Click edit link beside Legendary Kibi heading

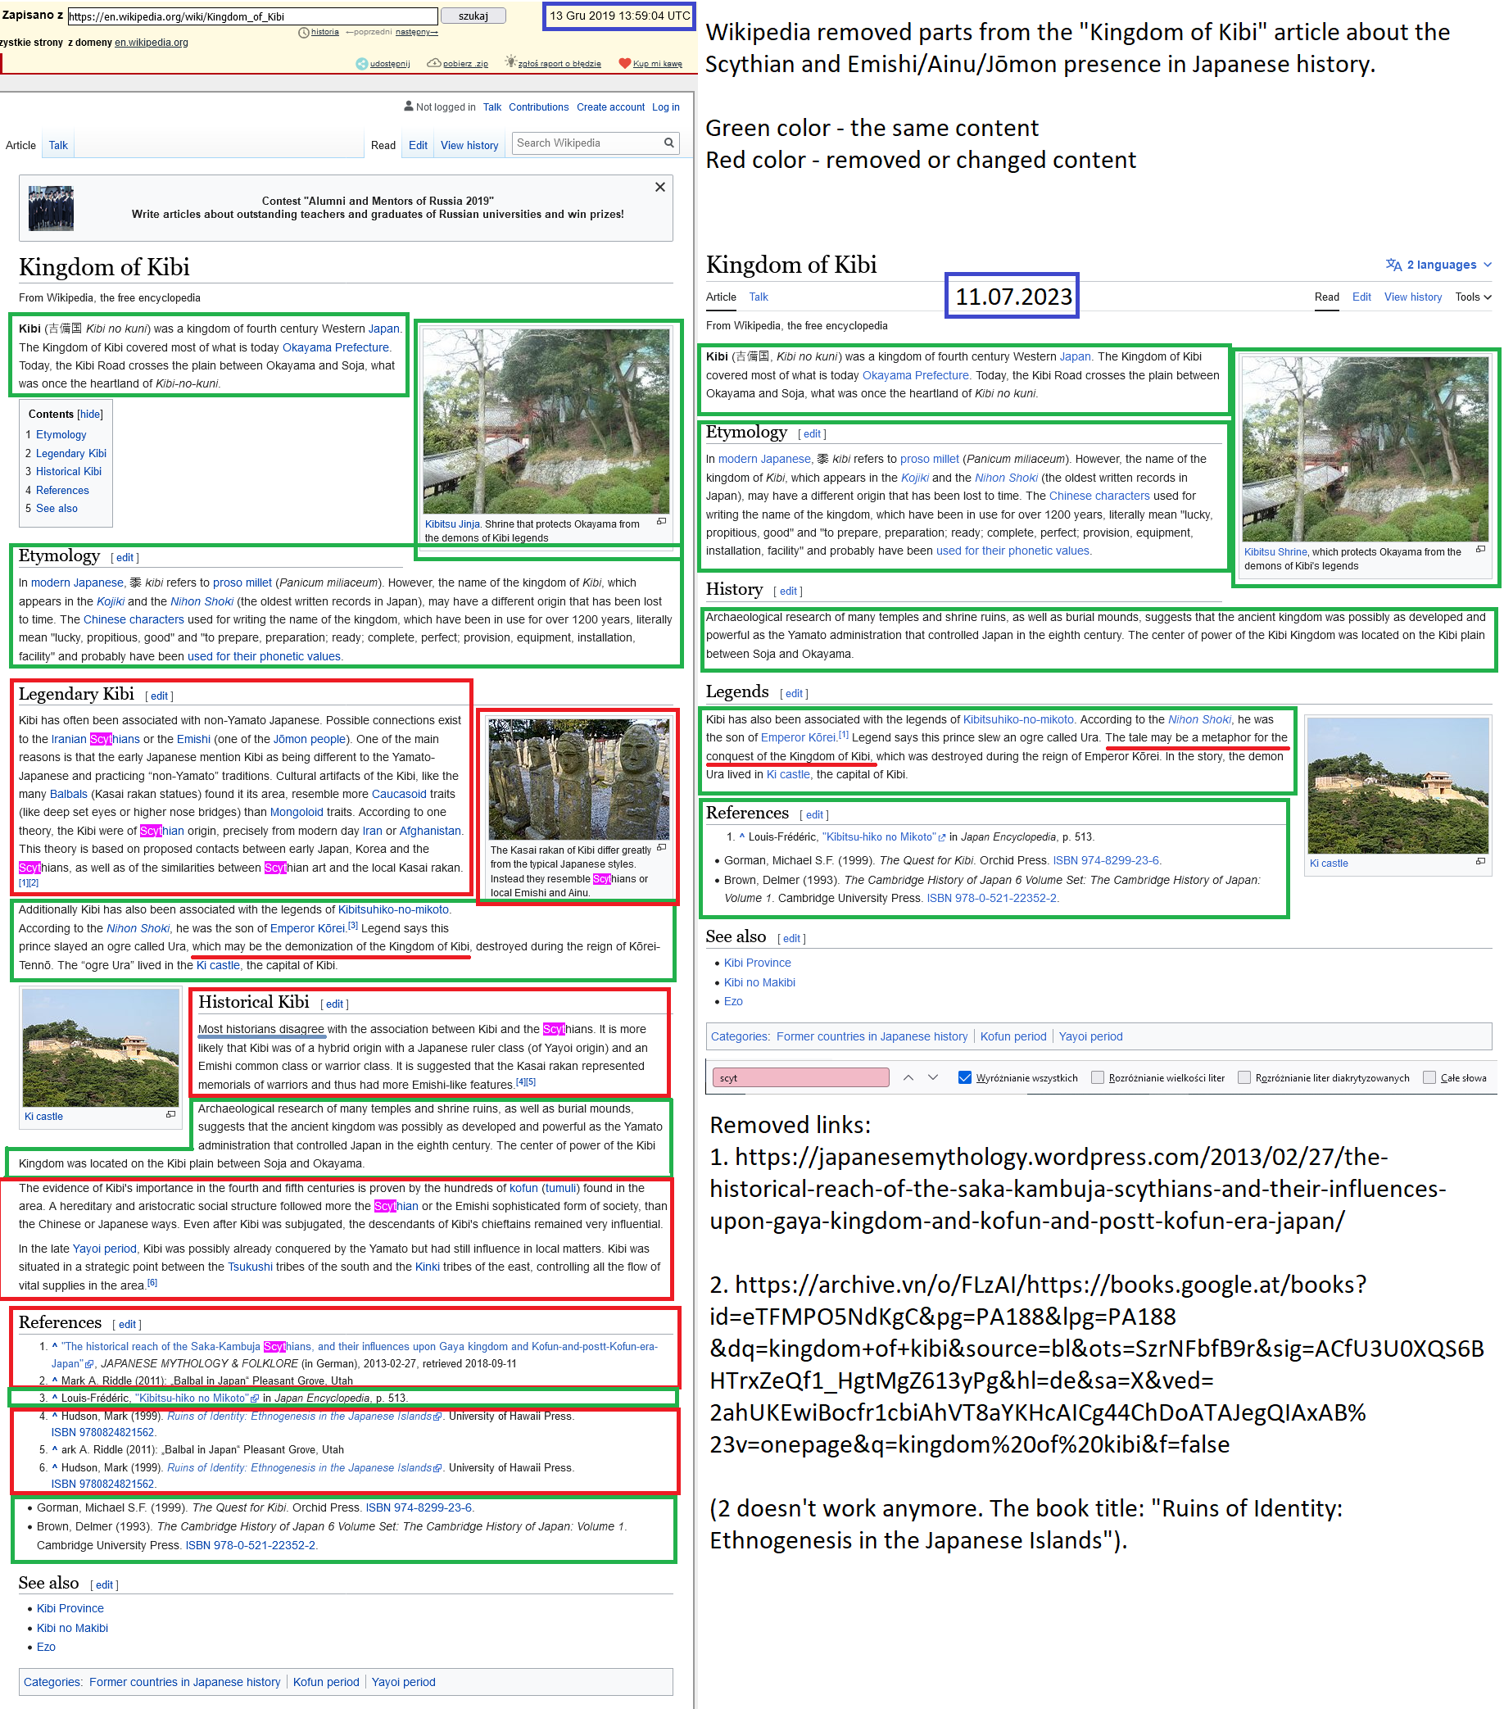[159, 696]
